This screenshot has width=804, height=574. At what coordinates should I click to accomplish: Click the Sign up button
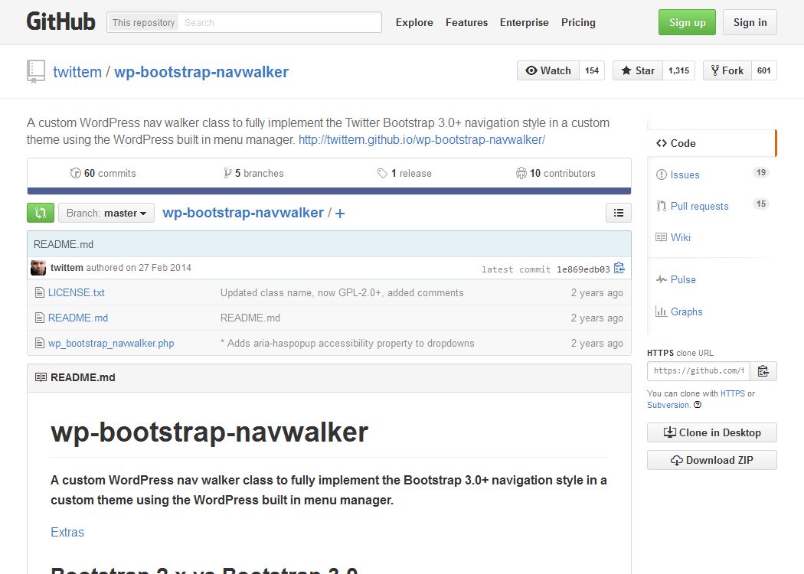click(x=686, y=22)
